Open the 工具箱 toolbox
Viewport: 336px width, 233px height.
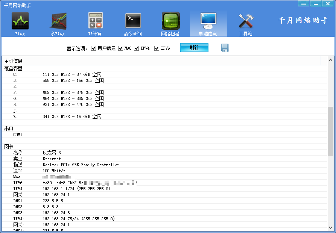coord(246,24)
